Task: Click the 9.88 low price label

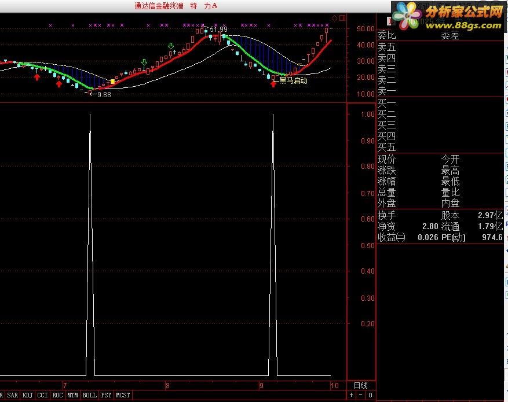Action: point(104,95)
